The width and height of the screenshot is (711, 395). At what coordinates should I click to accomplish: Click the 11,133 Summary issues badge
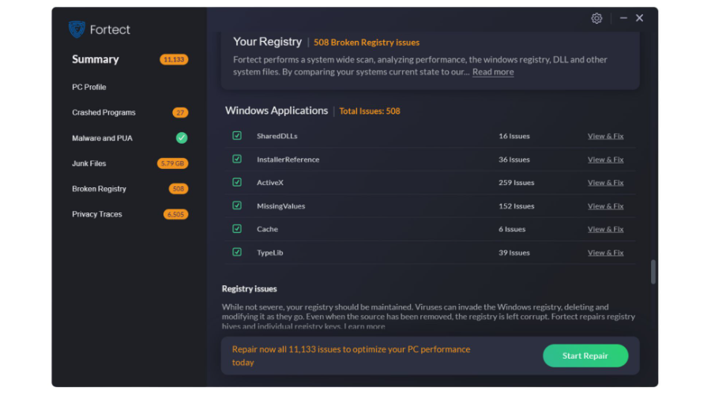174,59
